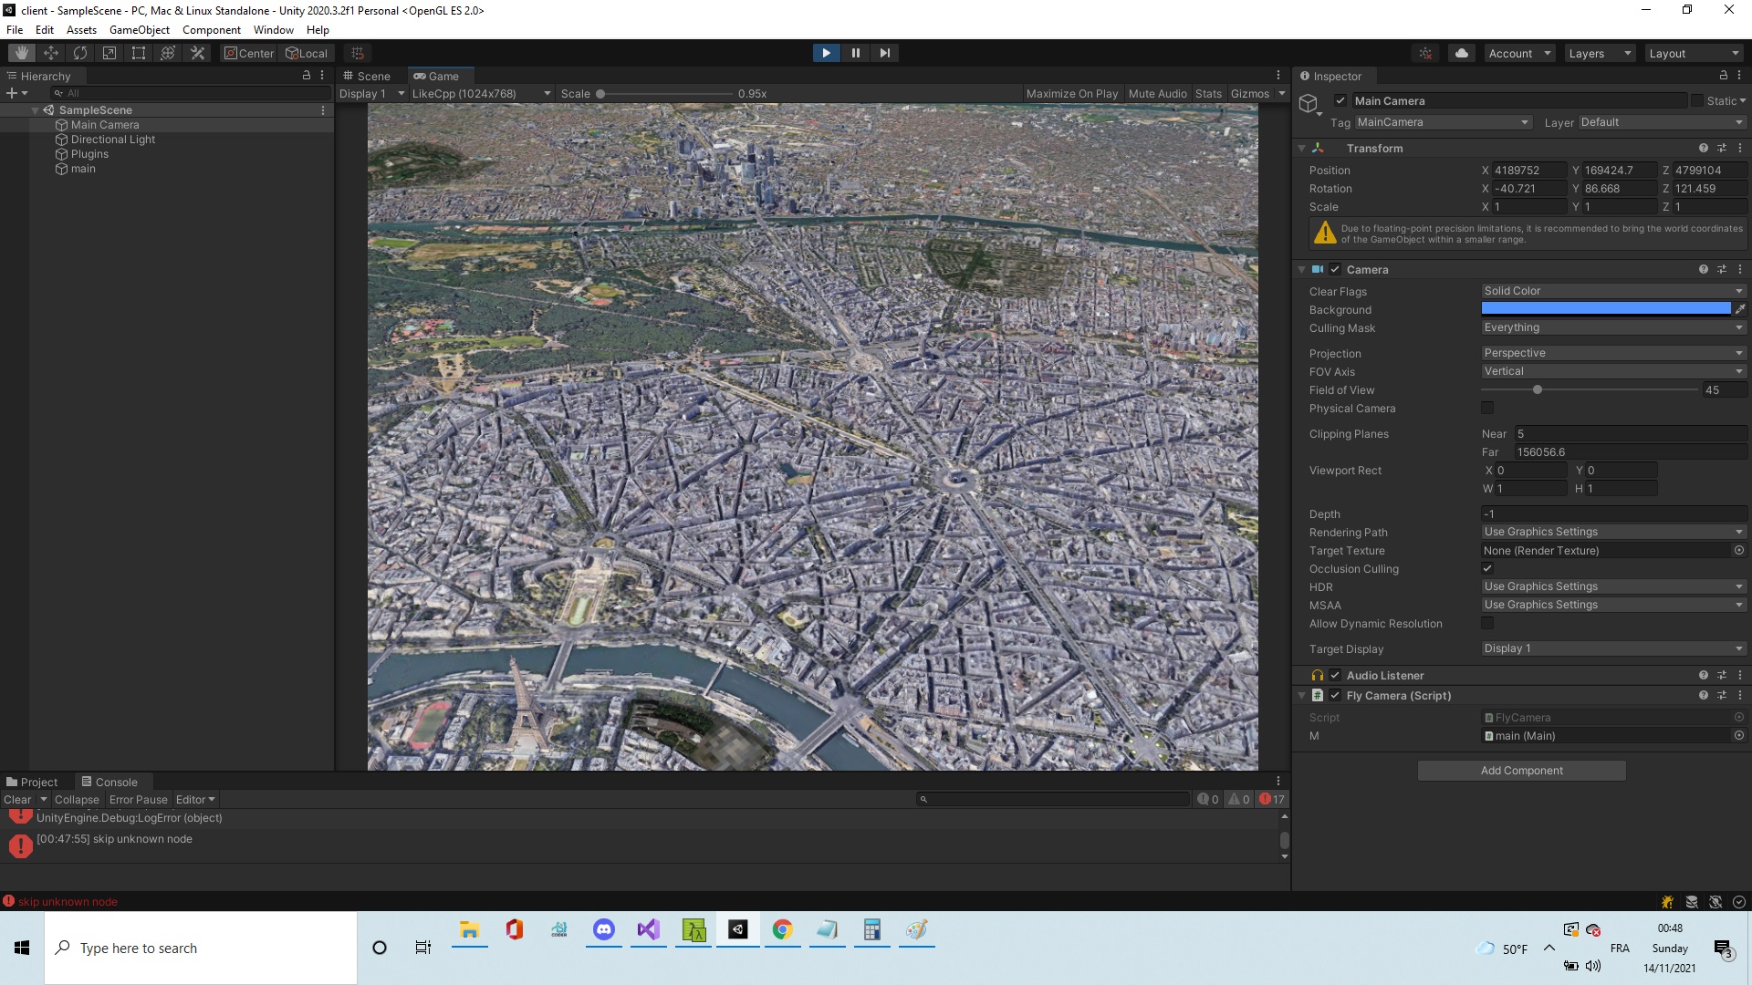Toggle the Physical Camera checkbox

point(1487,408)
